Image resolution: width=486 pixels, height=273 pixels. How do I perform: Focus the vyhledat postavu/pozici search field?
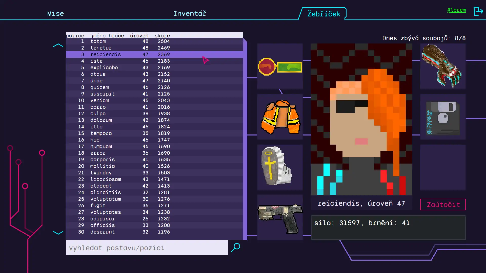coord(147,248)
